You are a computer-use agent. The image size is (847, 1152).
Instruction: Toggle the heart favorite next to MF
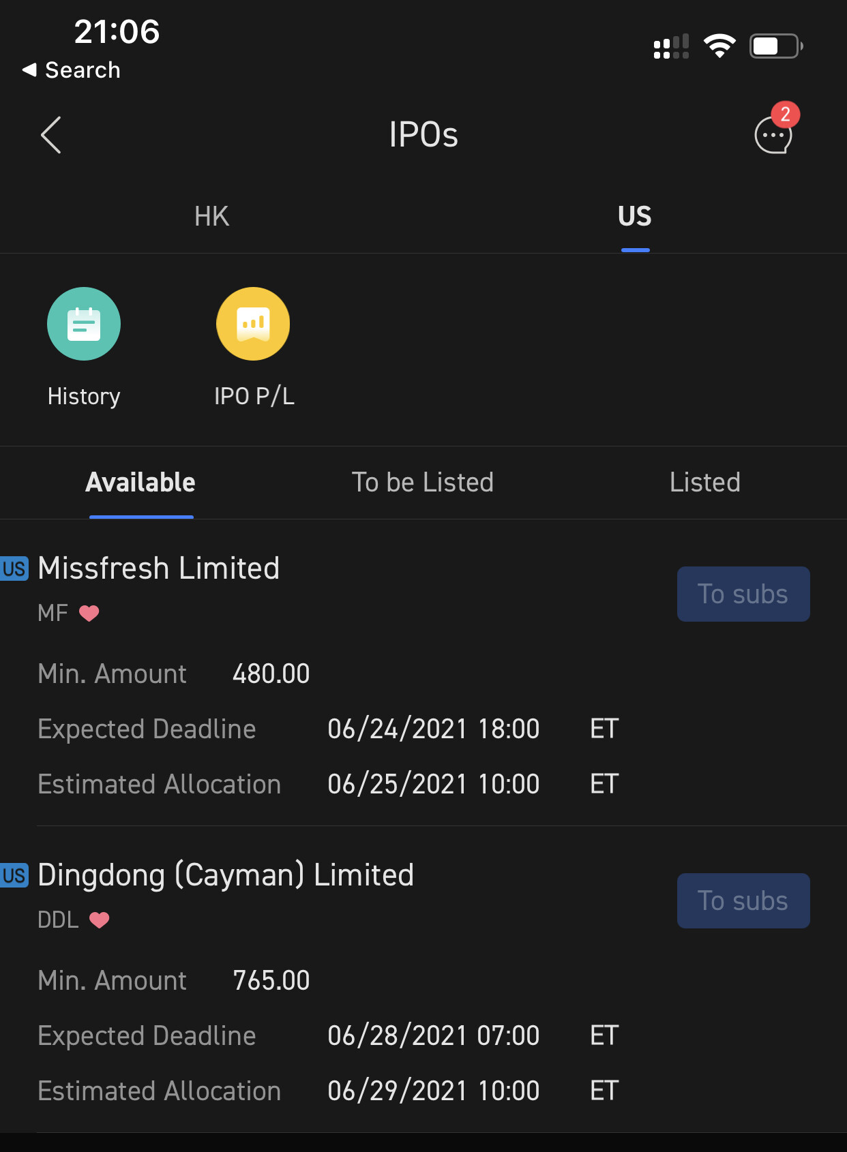click(89, 613)
